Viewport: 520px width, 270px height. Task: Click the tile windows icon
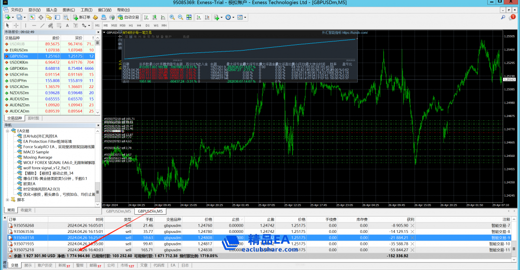point(188,17)
